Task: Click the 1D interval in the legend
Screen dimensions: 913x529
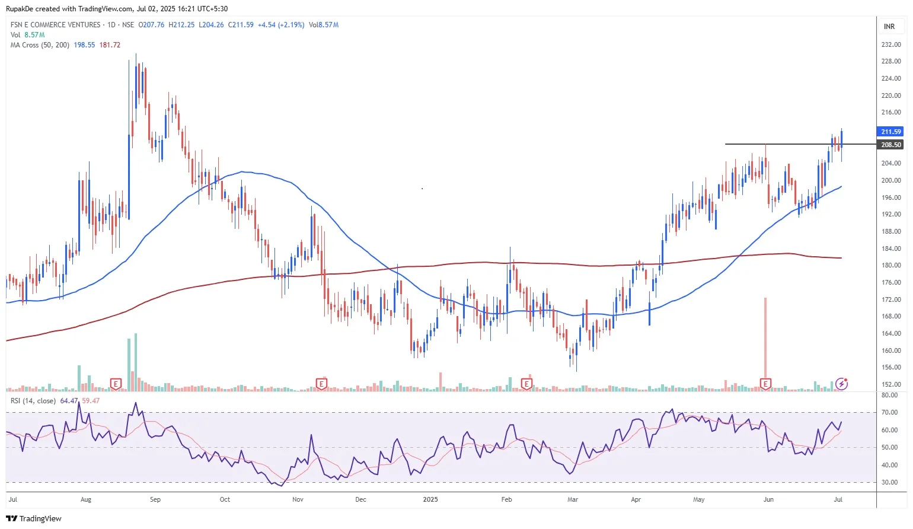Action: point(111,25)
